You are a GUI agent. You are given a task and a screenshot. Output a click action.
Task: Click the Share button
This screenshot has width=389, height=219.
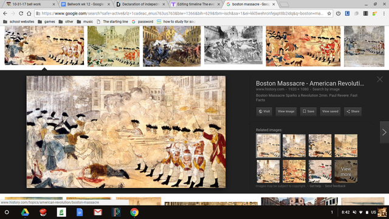[353, 111]
